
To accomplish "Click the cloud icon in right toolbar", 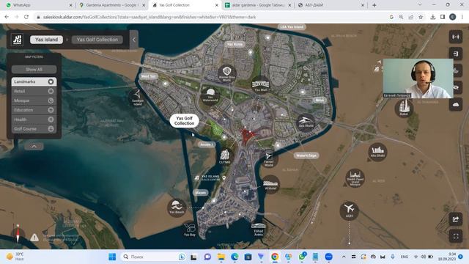I will pos(456,104).
